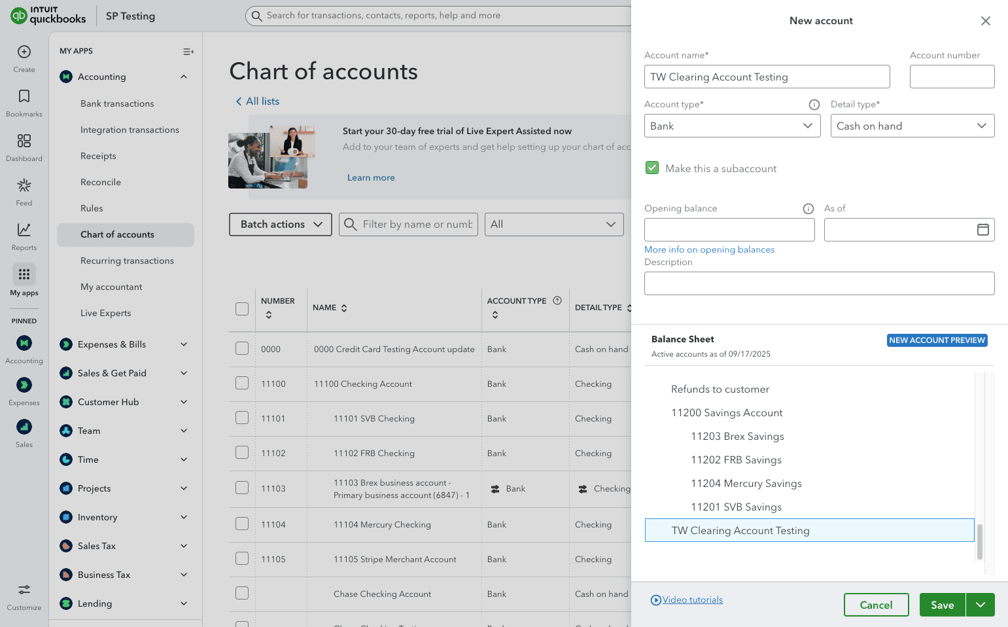The image size is (1008, 627).
Task: Open More info on opening balances link
Action: (709, 249)
